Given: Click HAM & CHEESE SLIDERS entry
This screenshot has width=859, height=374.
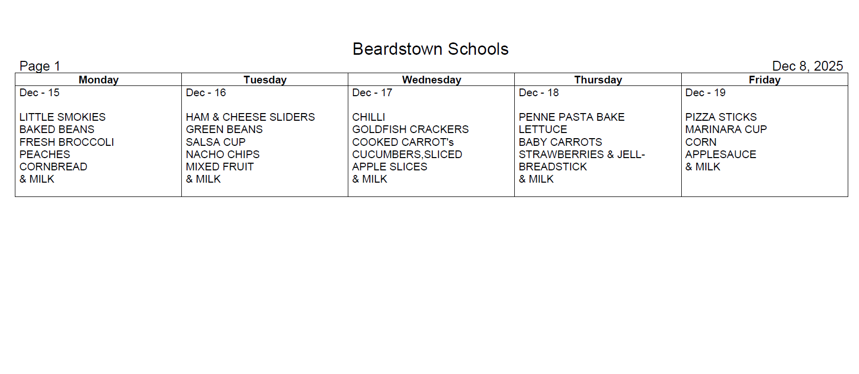Looking at the screenshot, I should (x=250, y=117).
